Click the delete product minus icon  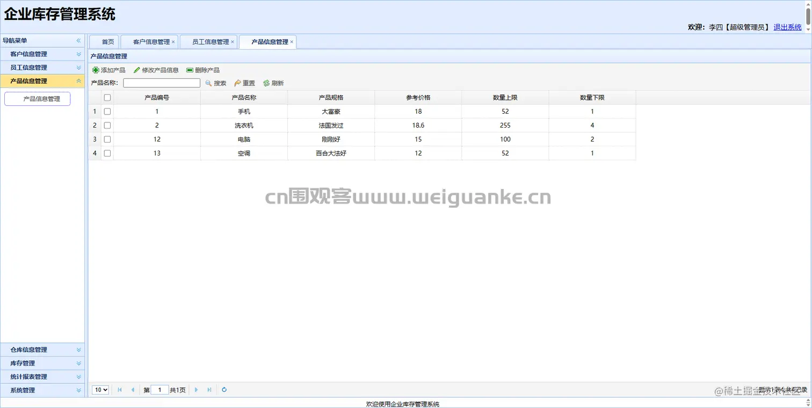(x=190, y=70)
